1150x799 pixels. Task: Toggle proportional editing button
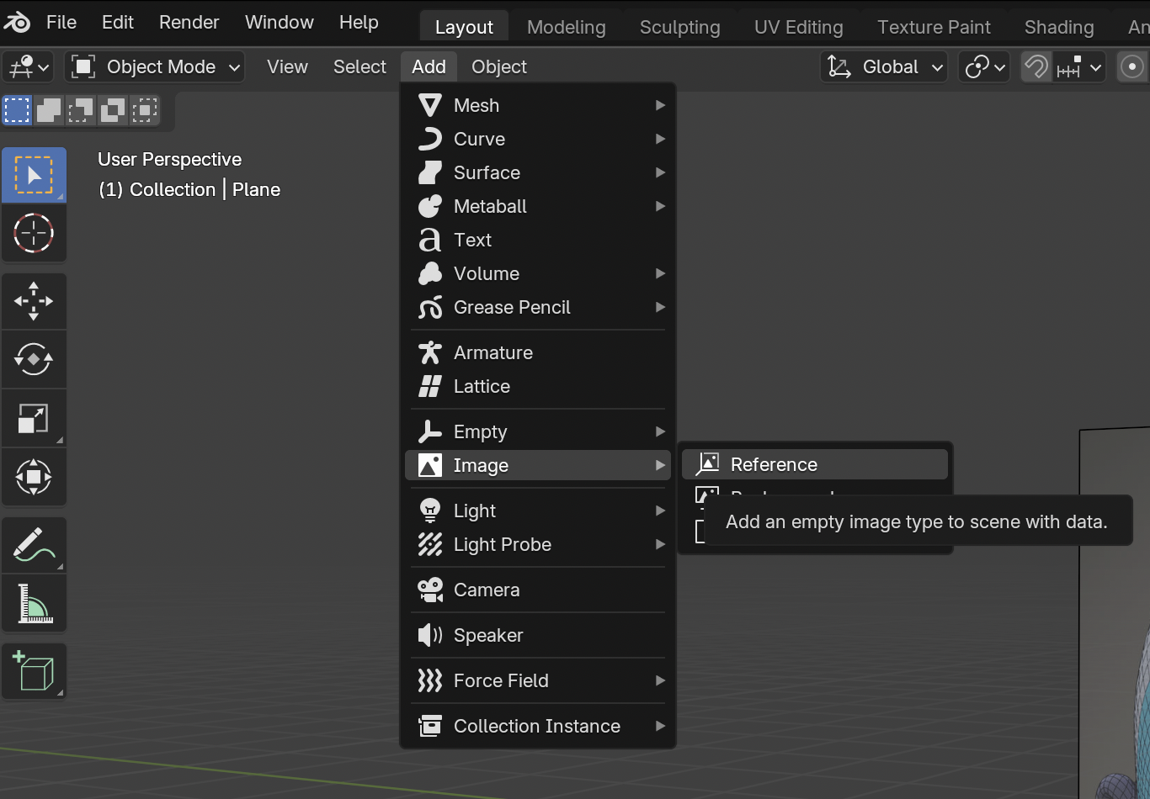coord(1132,67)
